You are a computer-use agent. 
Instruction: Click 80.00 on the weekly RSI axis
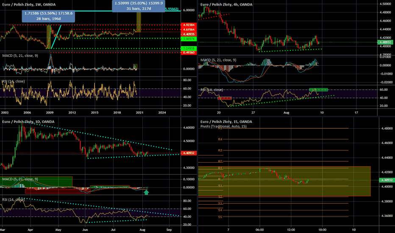click(x=187, y=80)
